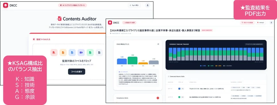Click the LOCATION column header
The height and width of the screenshot is (105, 277).
170,82
